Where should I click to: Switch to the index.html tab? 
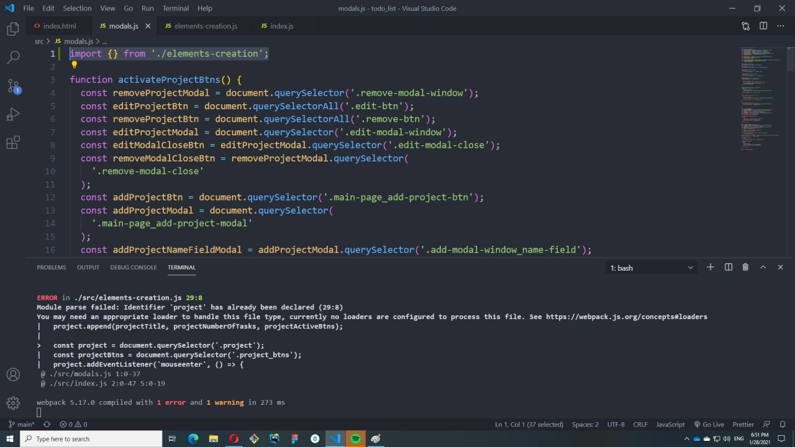coord(59,26)
